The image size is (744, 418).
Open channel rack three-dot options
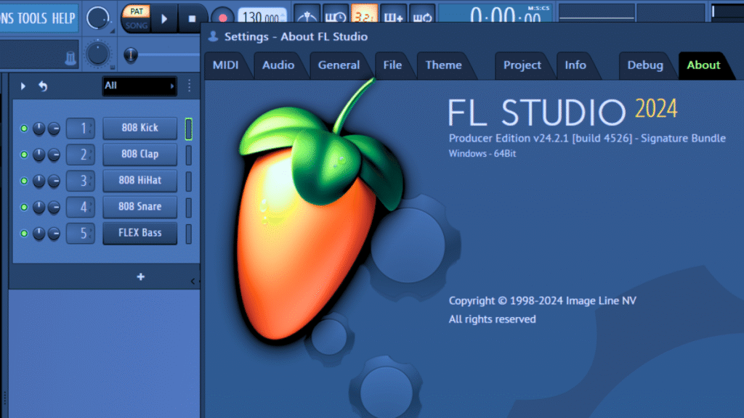click(190, 86)
